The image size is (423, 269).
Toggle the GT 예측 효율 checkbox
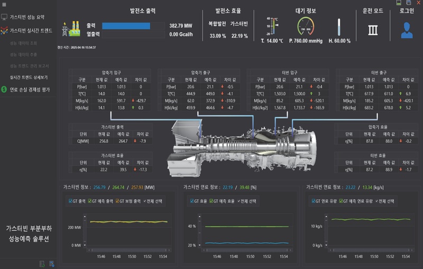point(211,201)
